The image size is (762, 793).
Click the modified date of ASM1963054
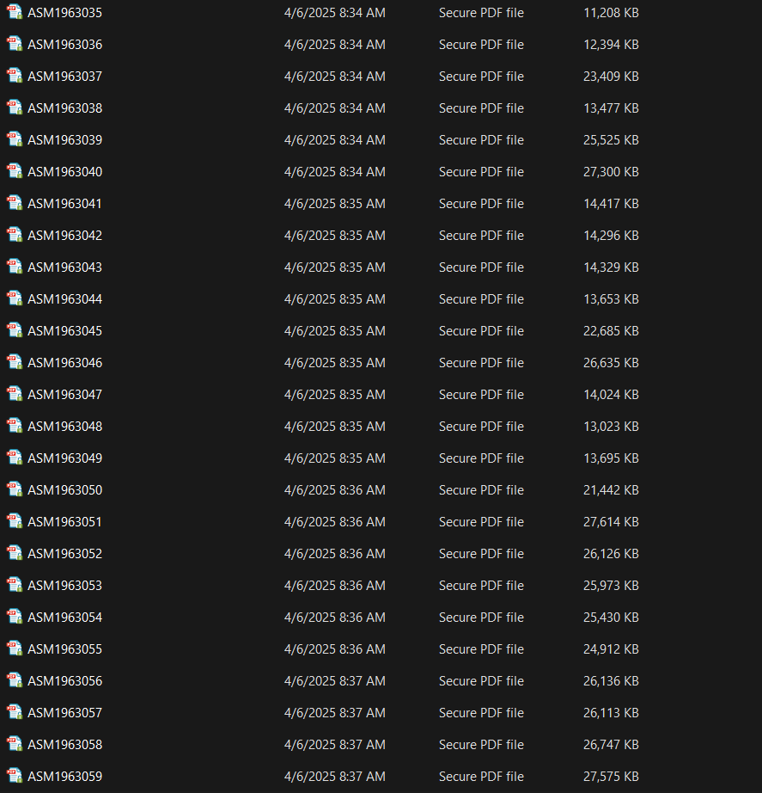[x=334, y=618]
